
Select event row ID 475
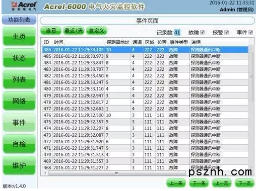(x=145, y=122)
